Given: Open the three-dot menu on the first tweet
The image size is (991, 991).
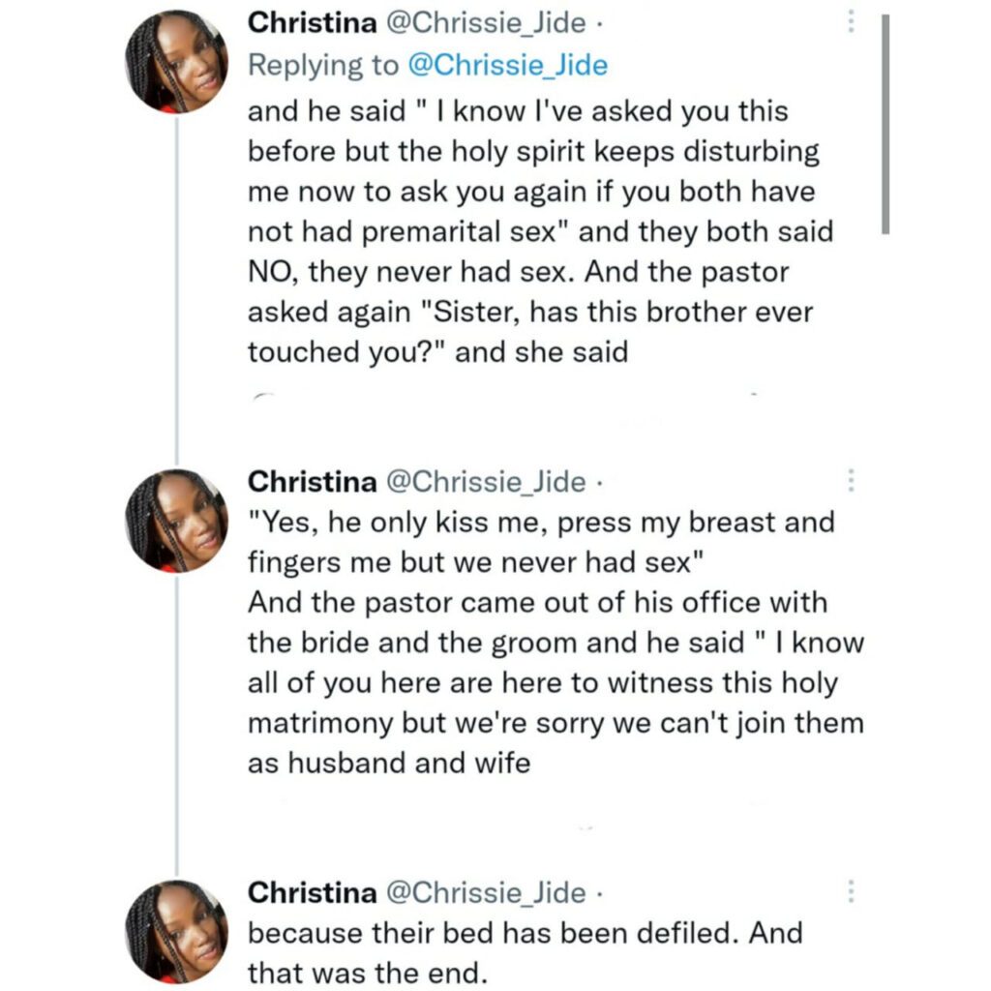Looking at the screenshot, I should pos(851,22).
